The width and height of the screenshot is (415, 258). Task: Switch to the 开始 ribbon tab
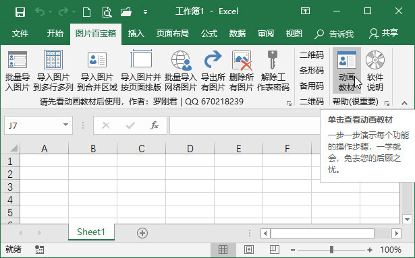55,34
